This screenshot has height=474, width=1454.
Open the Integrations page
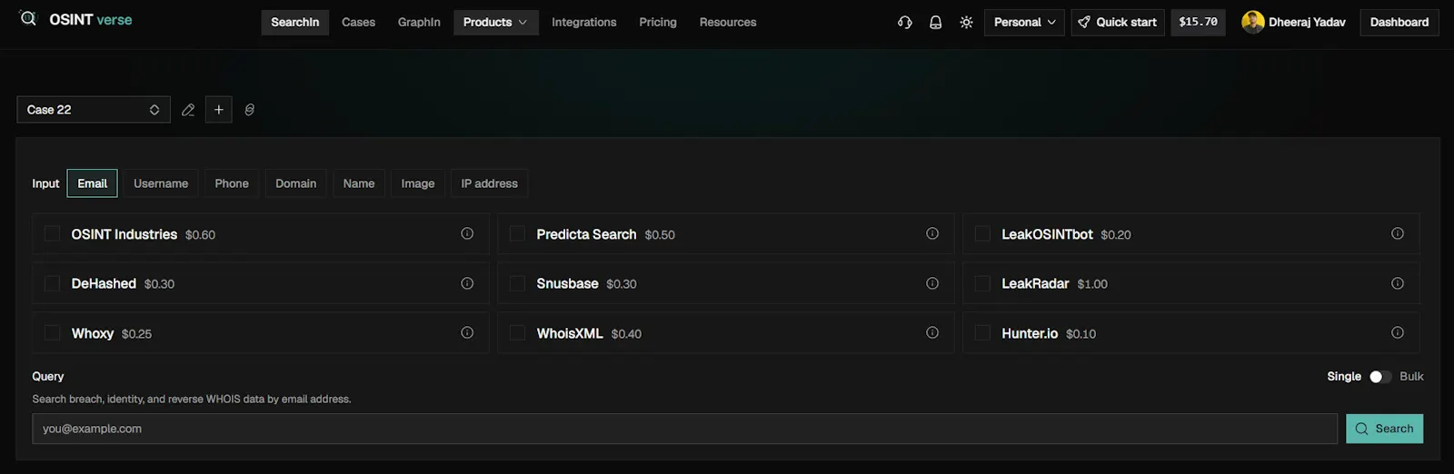583,22
